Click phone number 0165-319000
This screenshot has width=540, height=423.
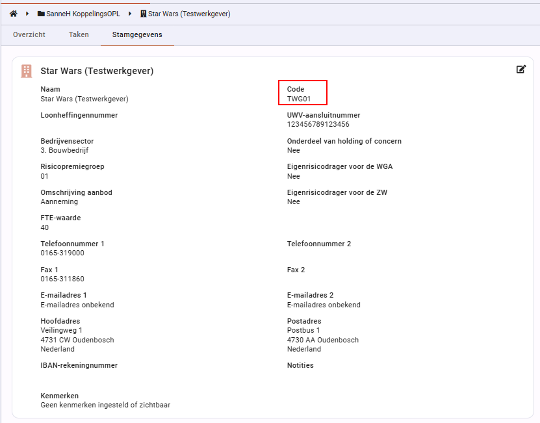click(62, 253)
